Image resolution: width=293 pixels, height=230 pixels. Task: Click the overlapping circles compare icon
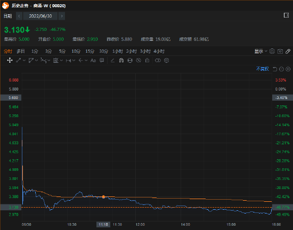[x=158, y=60]
